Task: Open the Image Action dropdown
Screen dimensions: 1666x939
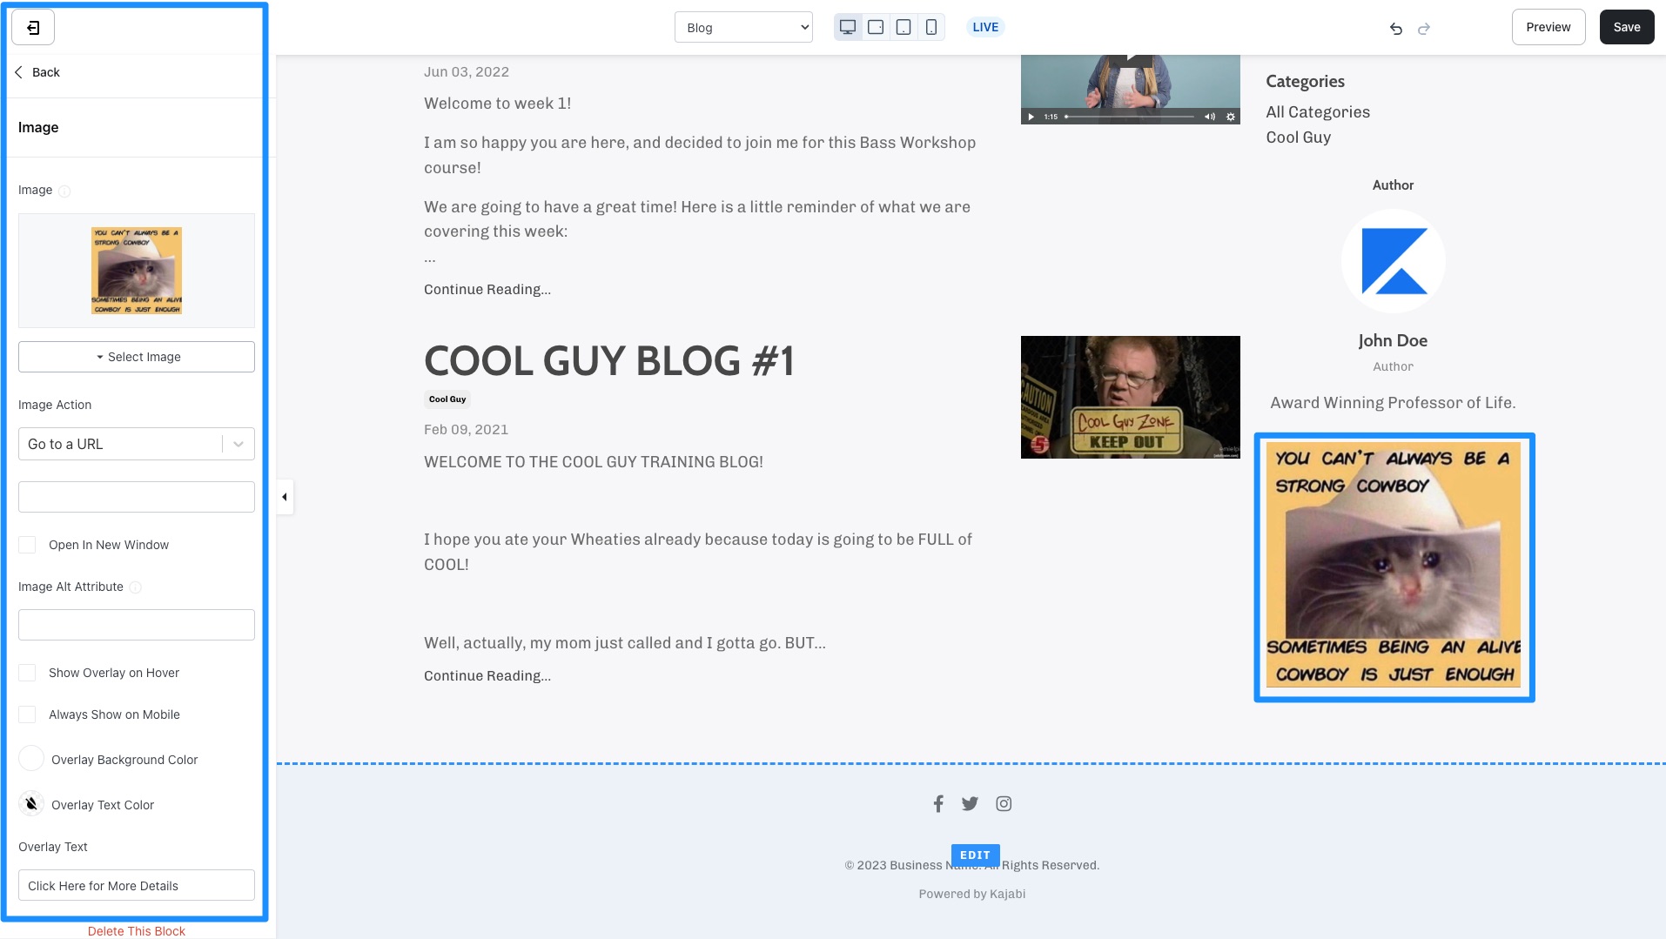Action: click(x=137, y=444)
